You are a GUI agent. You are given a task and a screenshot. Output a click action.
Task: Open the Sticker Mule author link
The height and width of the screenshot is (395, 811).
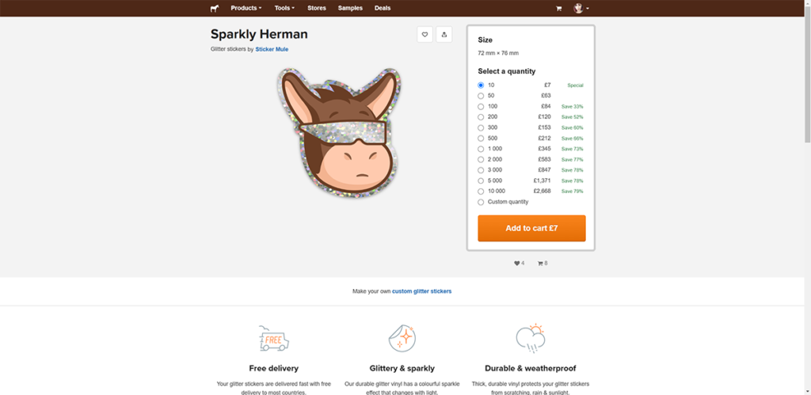pos(272,50)
